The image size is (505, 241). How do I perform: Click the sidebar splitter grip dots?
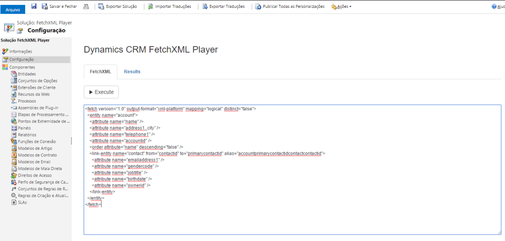(71, 141)
